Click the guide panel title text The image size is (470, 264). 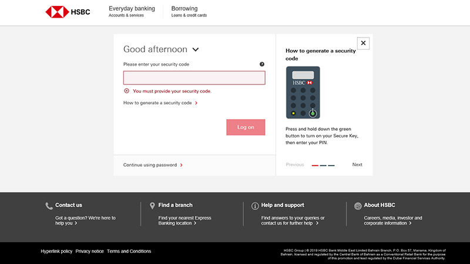321,55
